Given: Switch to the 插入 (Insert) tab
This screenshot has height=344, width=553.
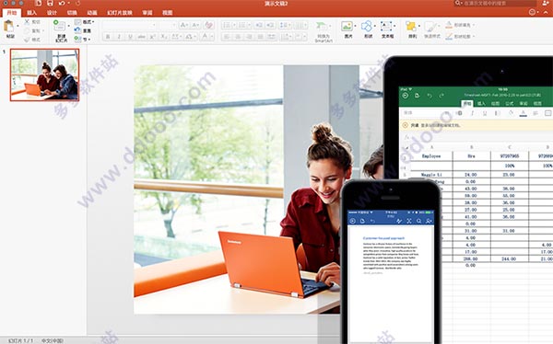Looking at the screenshot, I should pos(31,13).
